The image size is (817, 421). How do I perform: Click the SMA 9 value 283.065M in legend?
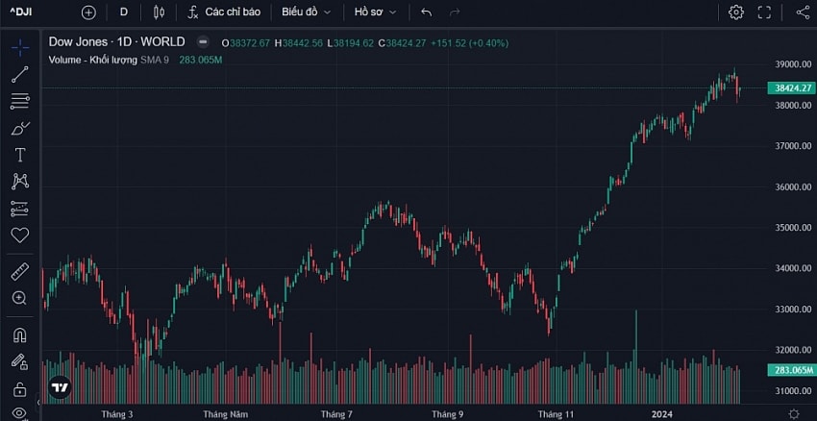point(201,60)
